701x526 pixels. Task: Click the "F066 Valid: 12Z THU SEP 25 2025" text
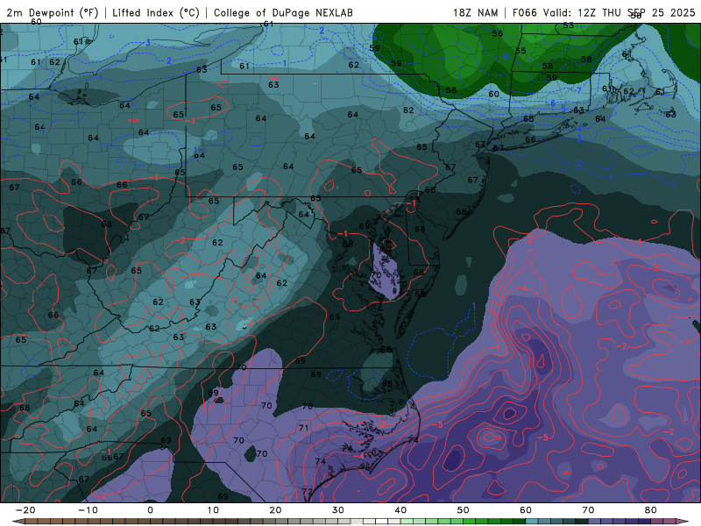(x=604, y=12)
